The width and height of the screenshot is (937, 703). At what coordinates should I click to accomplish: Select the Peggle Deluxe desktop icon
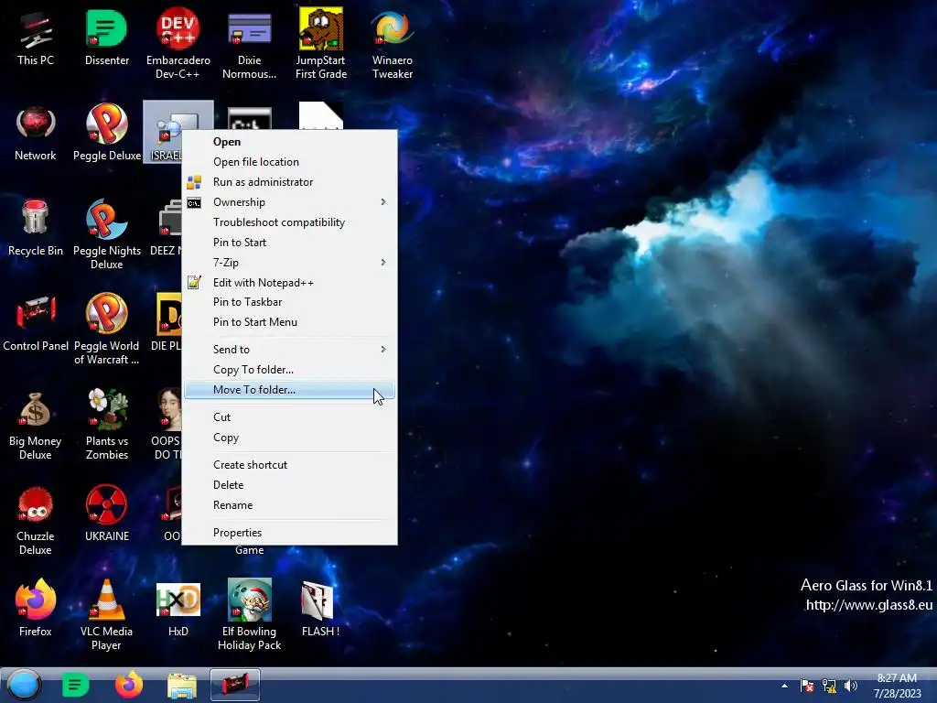[106, 133]
